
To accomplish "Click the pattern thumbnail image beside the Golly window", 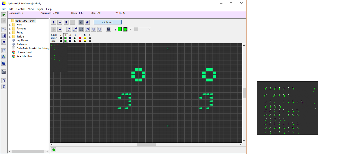I will click(x=287, y=108).
